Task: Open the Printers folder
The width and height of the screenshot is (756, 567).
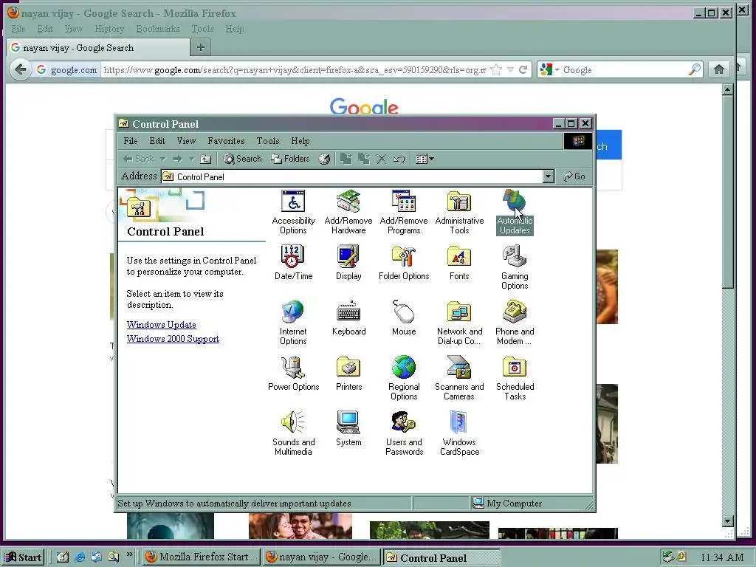Action: click(348, 374)
